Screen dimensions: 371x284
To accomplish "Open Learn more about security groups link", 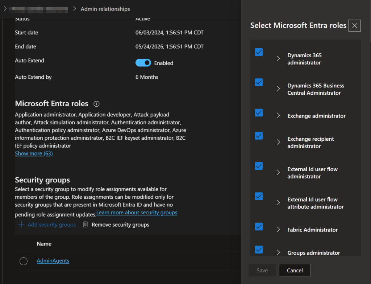I will (x=137, y=213).
